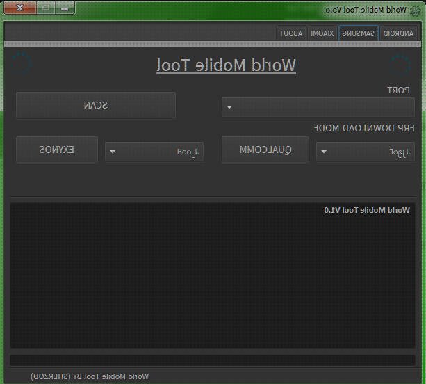This screenshot has width=426, height=384.
Task: Click inside the black log output area
Action: tap(212, 278)
